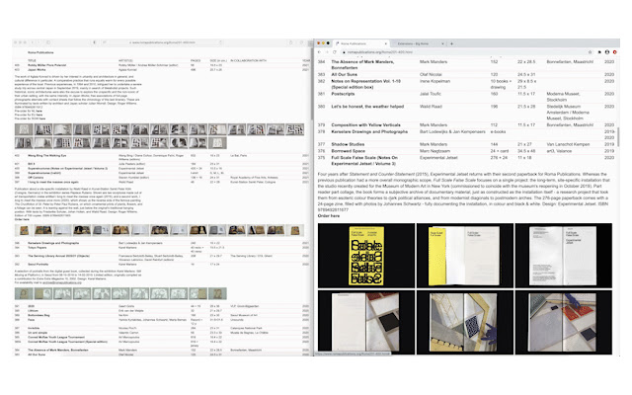Click Postscripts row in Chrome window
Image resolution: width=632 pixels, height=395 pixels.
coord(465,97)
